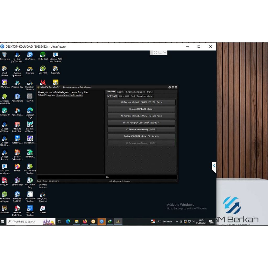Click Enable ADB [ QR Code ] New Security 14

[141, 123]
